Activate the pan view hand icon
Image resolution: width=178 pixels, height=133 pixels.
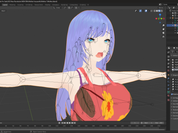(x=164, y=29)
